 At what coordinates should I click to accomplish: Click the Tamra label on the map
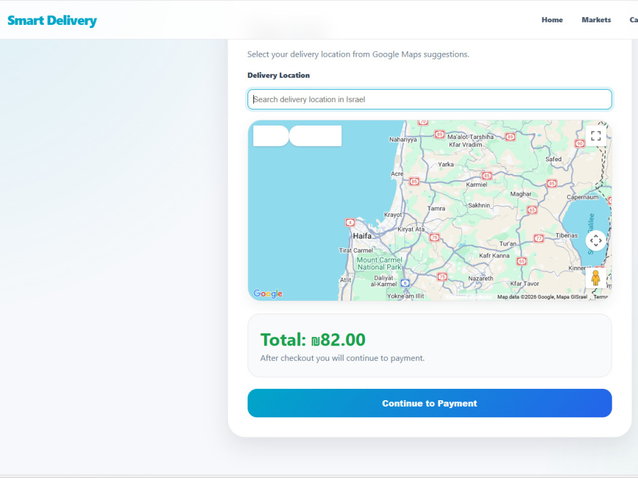click(436, 208)
